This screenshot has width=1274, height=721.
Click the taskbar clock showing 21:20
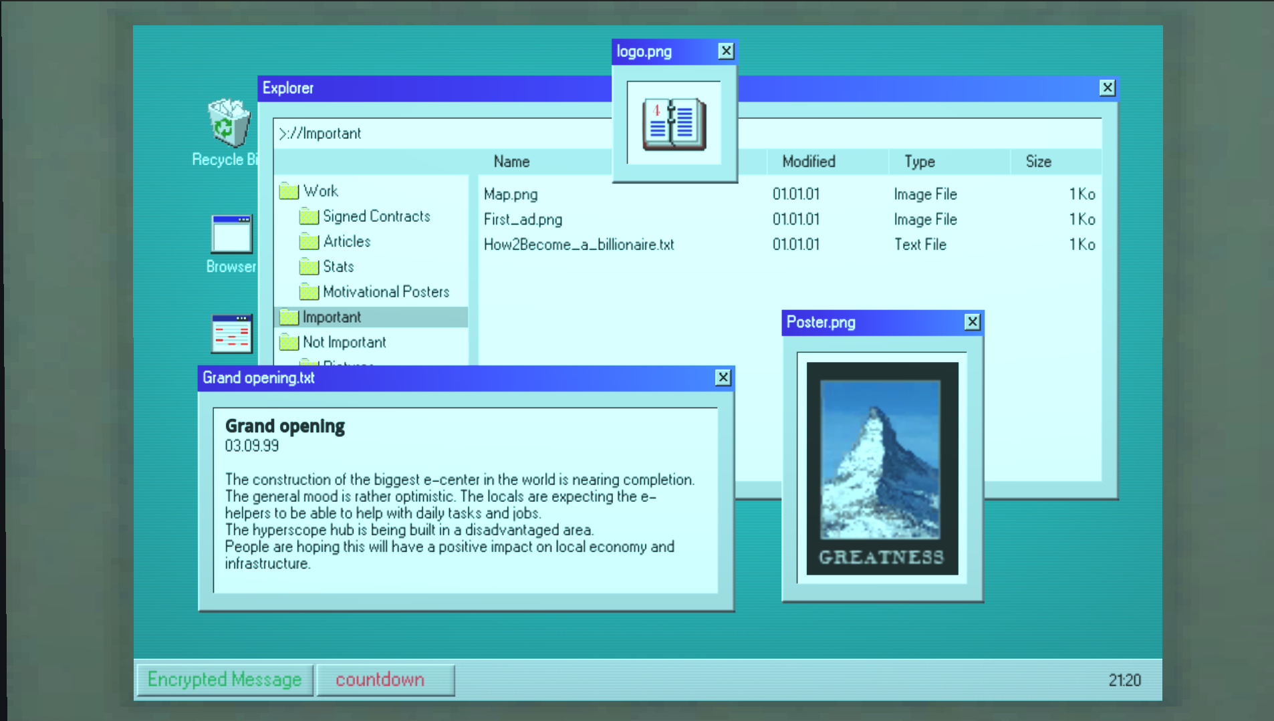pyautogui.click(x=1125, y=680)
